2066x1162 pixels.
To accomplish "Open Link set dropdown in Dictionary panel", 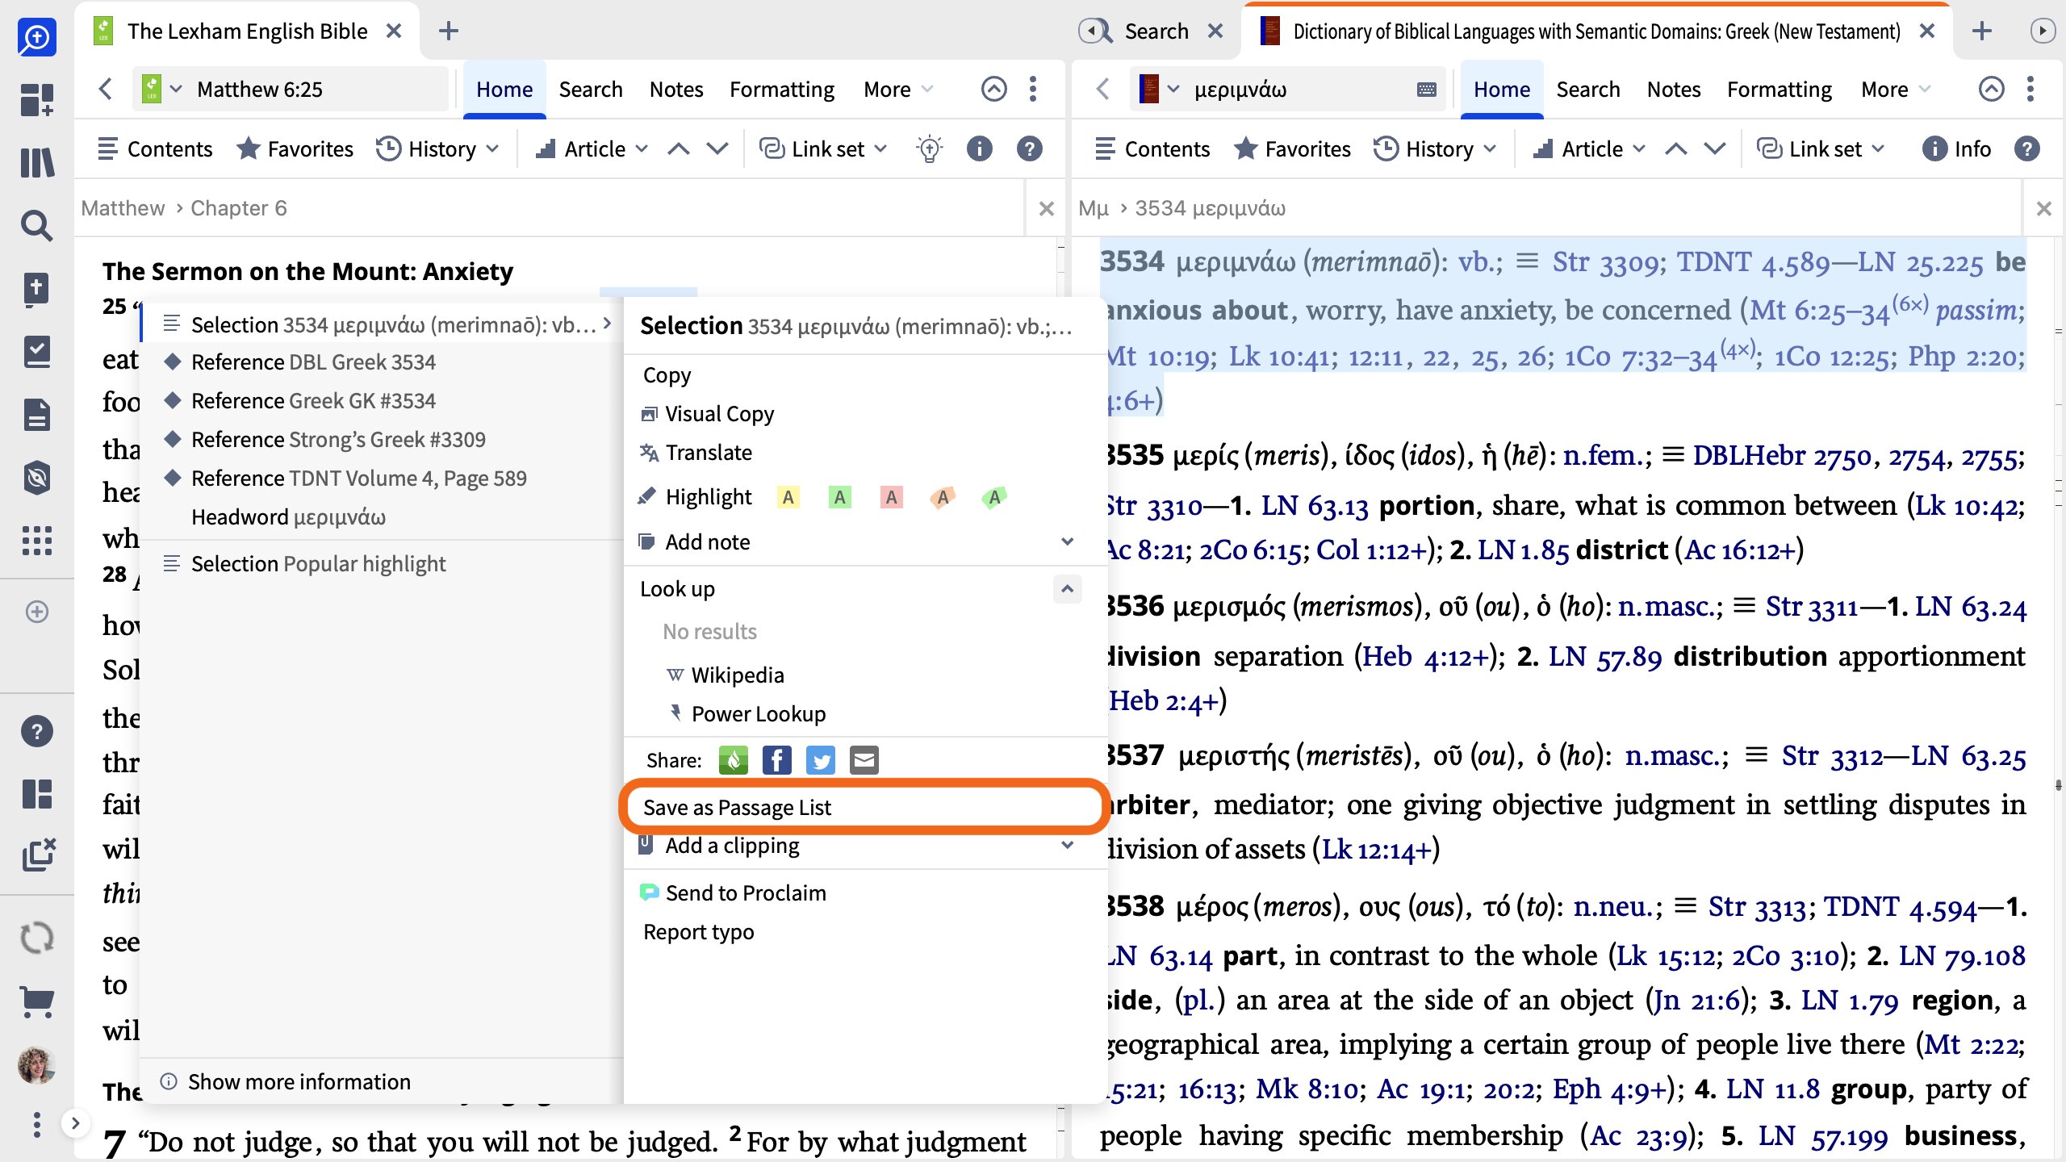I will click(1821, 148).
